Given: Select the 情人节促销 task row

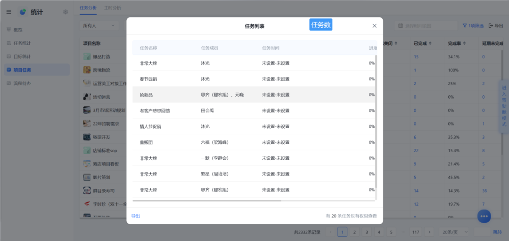Looking at the screenshot, I should [254, 126].
